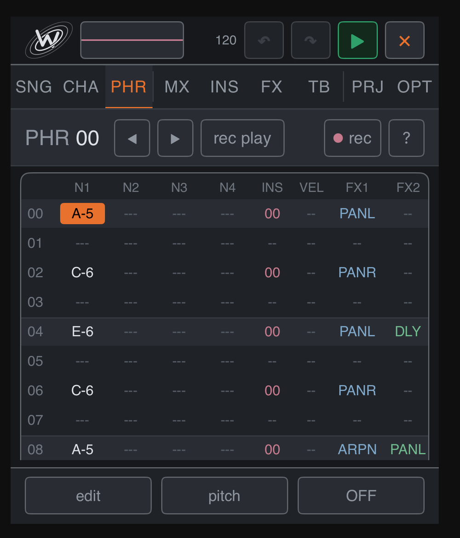
Task: Click the rec play button
Action: (x=242, y=138)
